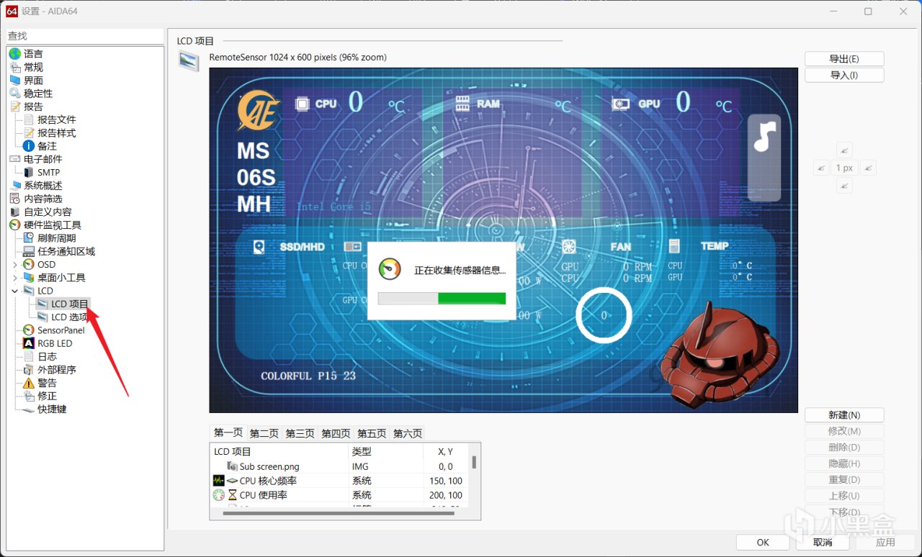
Task: Confirm settings with the OK button
Action: (x=763, y=543)
